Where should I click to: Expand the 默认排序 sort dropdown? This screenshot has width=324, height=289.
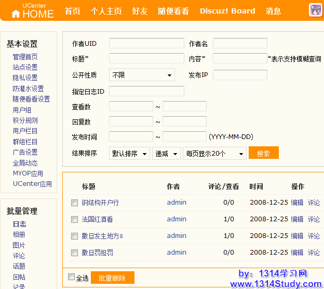(x=129, y=154)
